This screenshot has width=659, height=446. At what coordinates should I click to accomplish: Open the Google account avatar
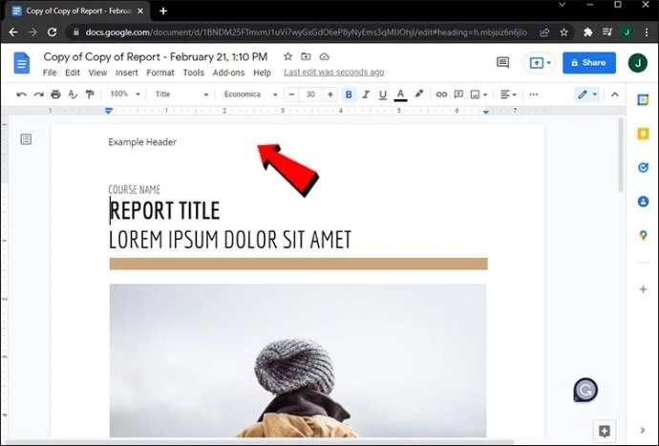[x=638, y=63]
